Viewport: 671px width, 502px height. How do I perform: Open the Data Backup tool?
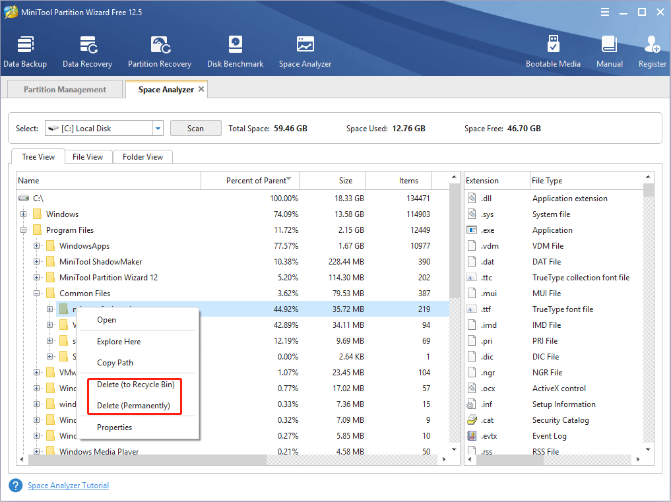coord(25,52)
